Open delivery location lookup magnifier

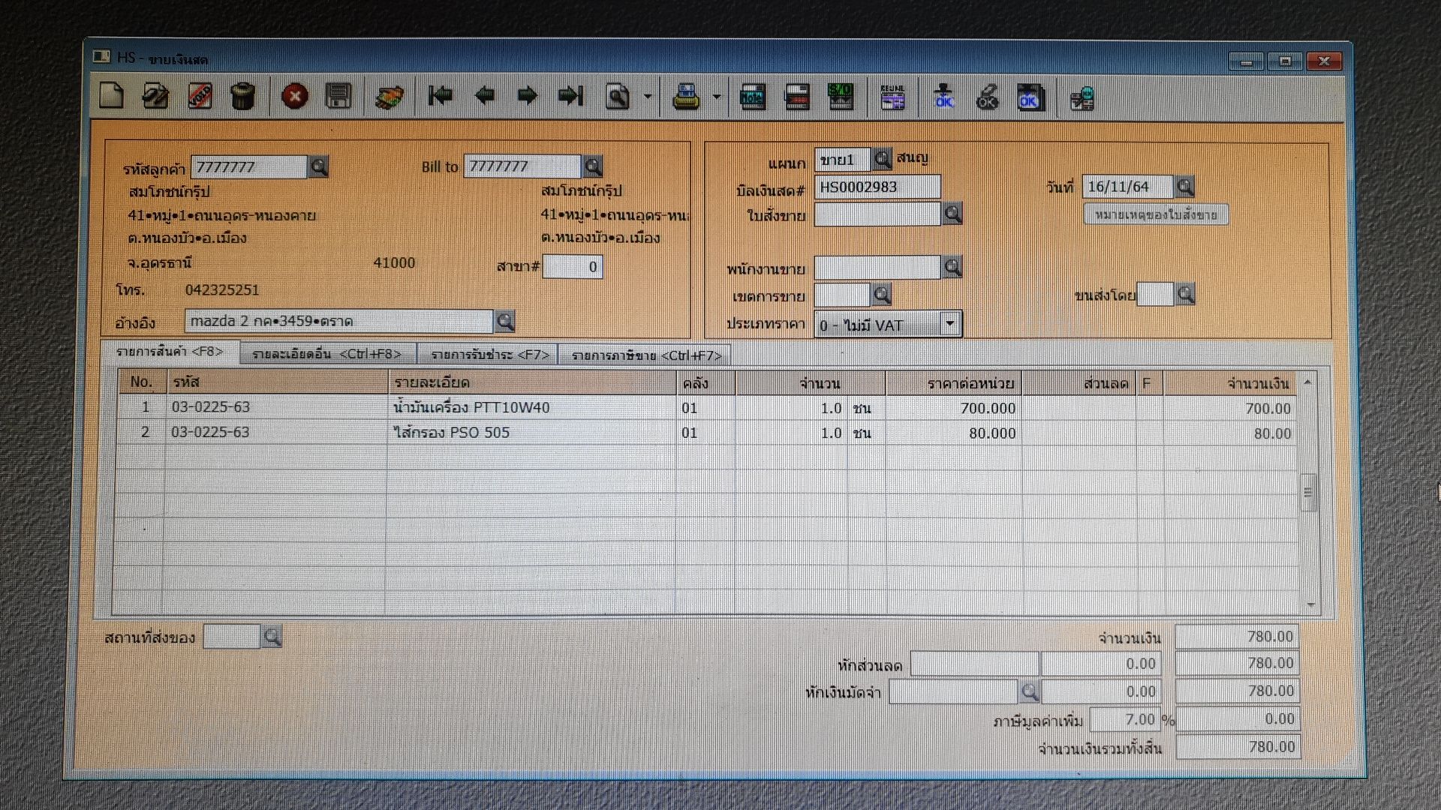click(272, 637)
